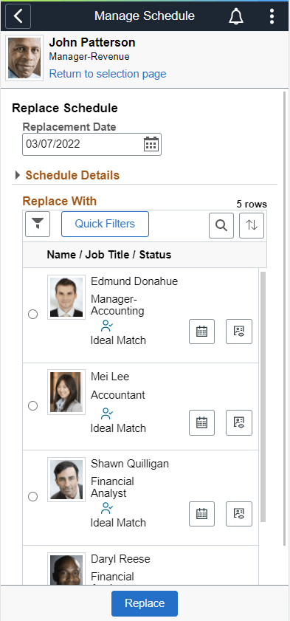The width and height of the screenshot is (290, 621).
Task: Click the name Daryl Reese
Action: click(121, 559)
